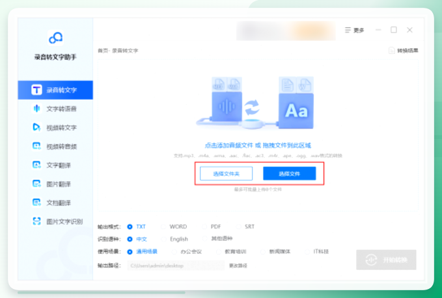Click the icon beside 图片翻译
Screen dimensions: 442x298
[x=36, y=184]
